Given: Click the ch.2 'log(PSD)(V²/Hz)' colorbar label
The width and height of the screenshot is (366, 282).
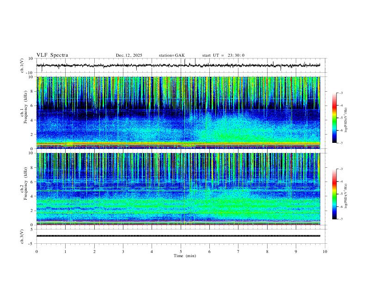Looking at the screenshot, I should (346, 196).
